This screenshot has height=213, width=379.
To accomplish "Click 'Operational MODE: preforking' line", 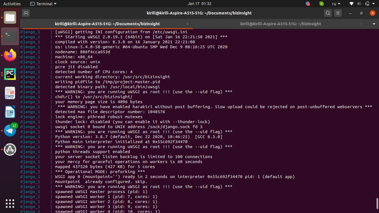I will pyautogui.click(x=100, y=172).
